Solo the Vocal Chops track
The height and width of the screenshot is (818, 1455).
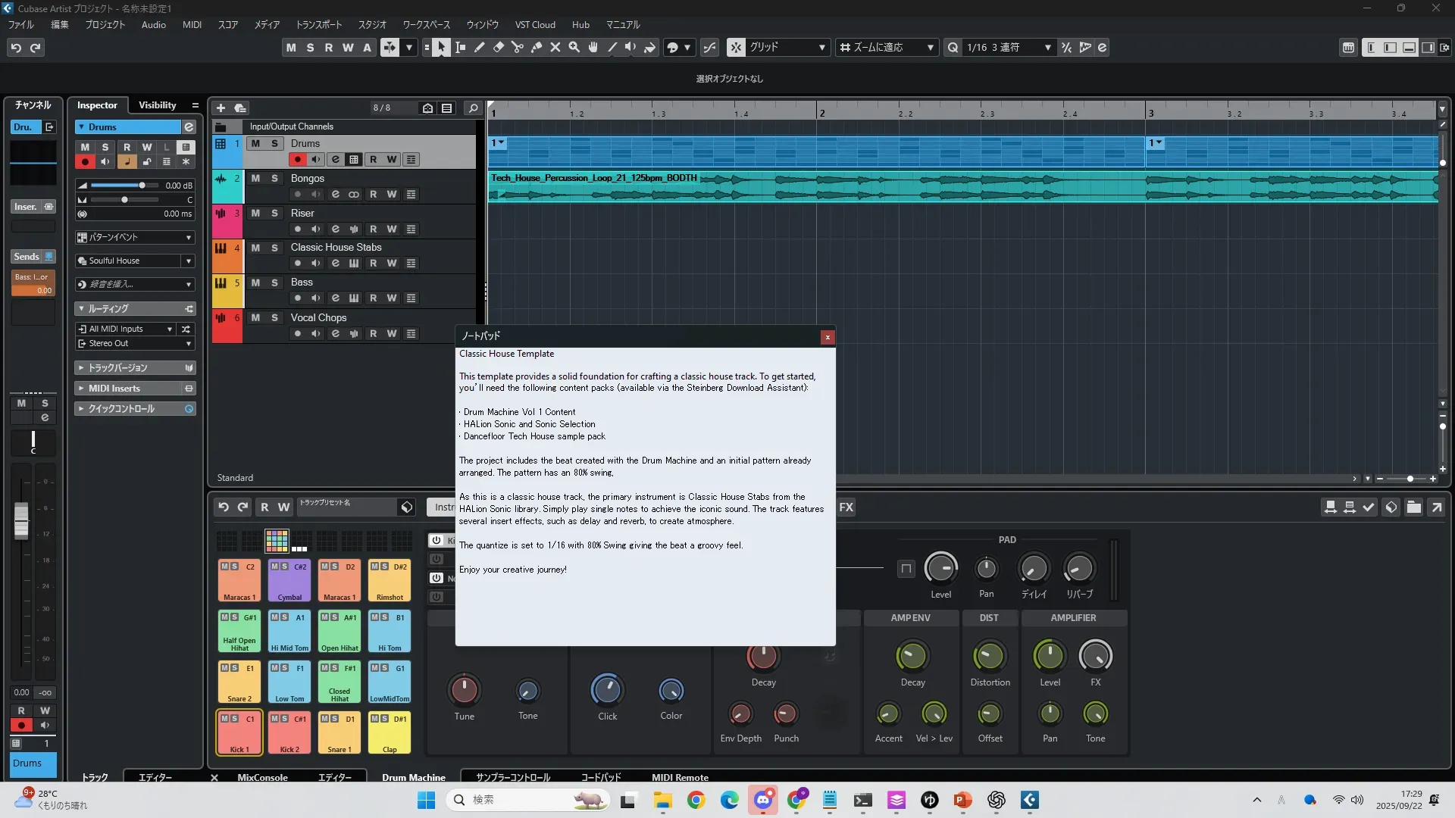point(274,317)
